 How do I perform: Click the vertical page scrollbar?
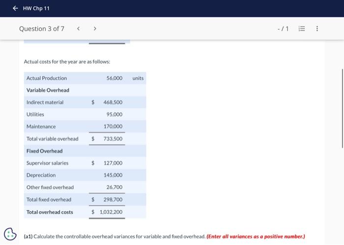(342, 109)
